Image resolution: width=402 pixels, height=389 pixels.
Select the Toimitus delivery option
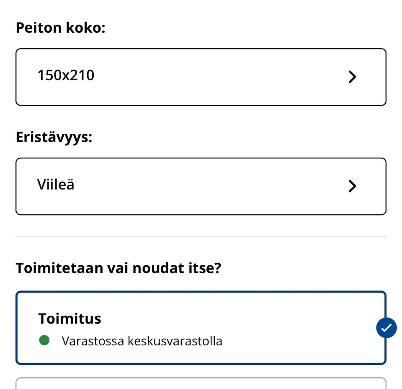[x=201, y=328]
